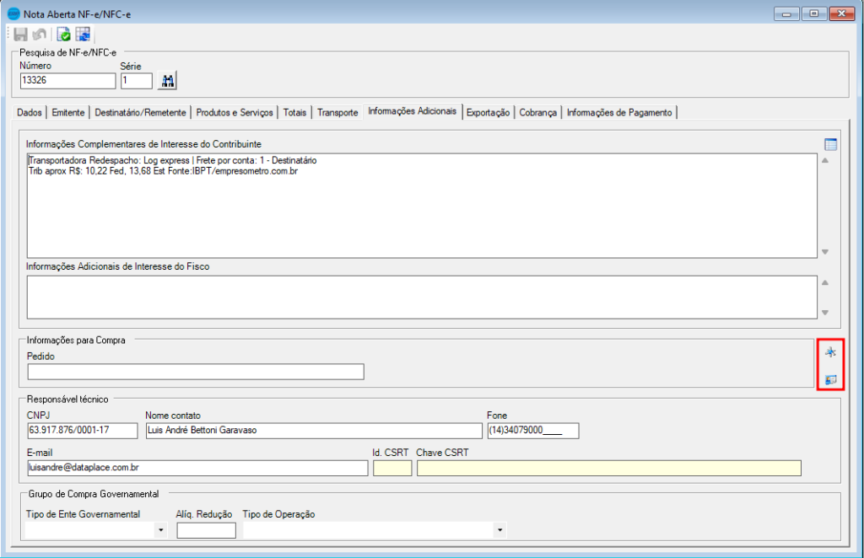
Task: Click into the Pedido input field
Action: [196, 372]
